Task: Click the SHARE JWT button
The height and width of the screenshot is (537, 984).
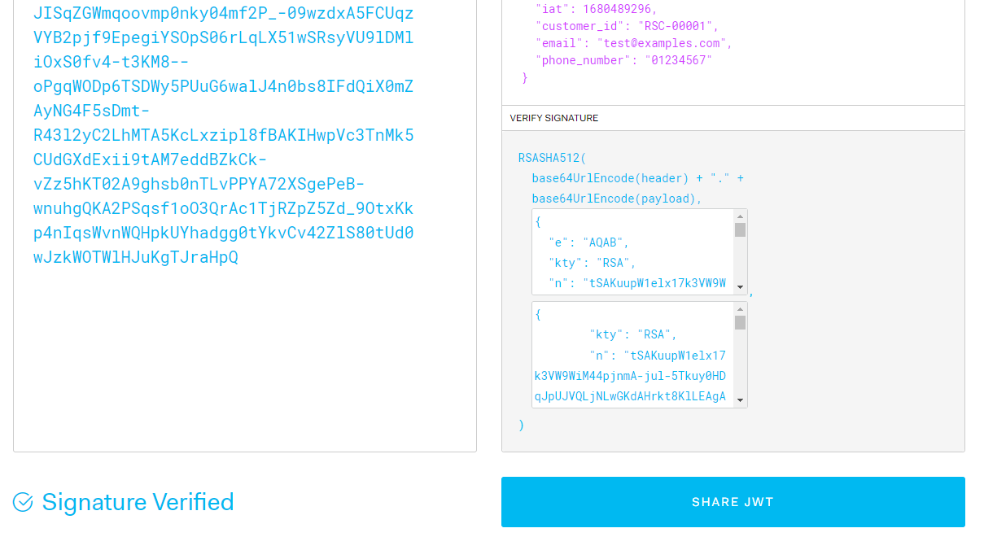Action: coord(733,502)
